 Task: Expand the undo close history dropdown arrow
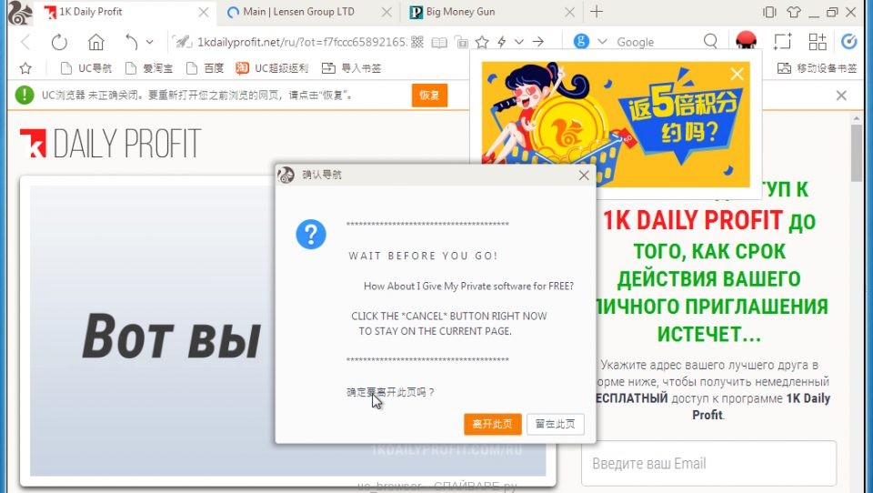point(150,42)
